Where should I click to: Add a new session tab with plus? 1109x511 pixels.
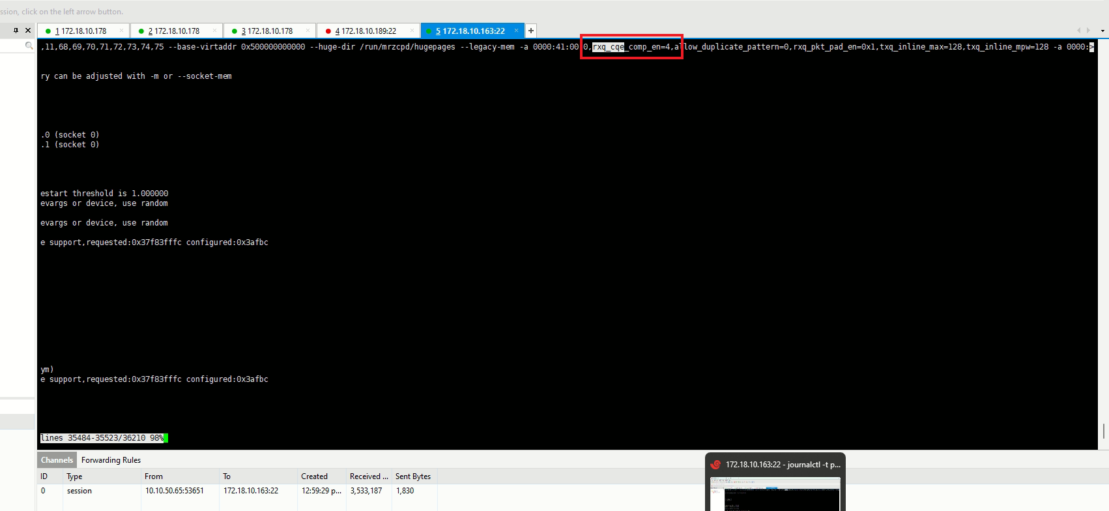click(531, 31)
